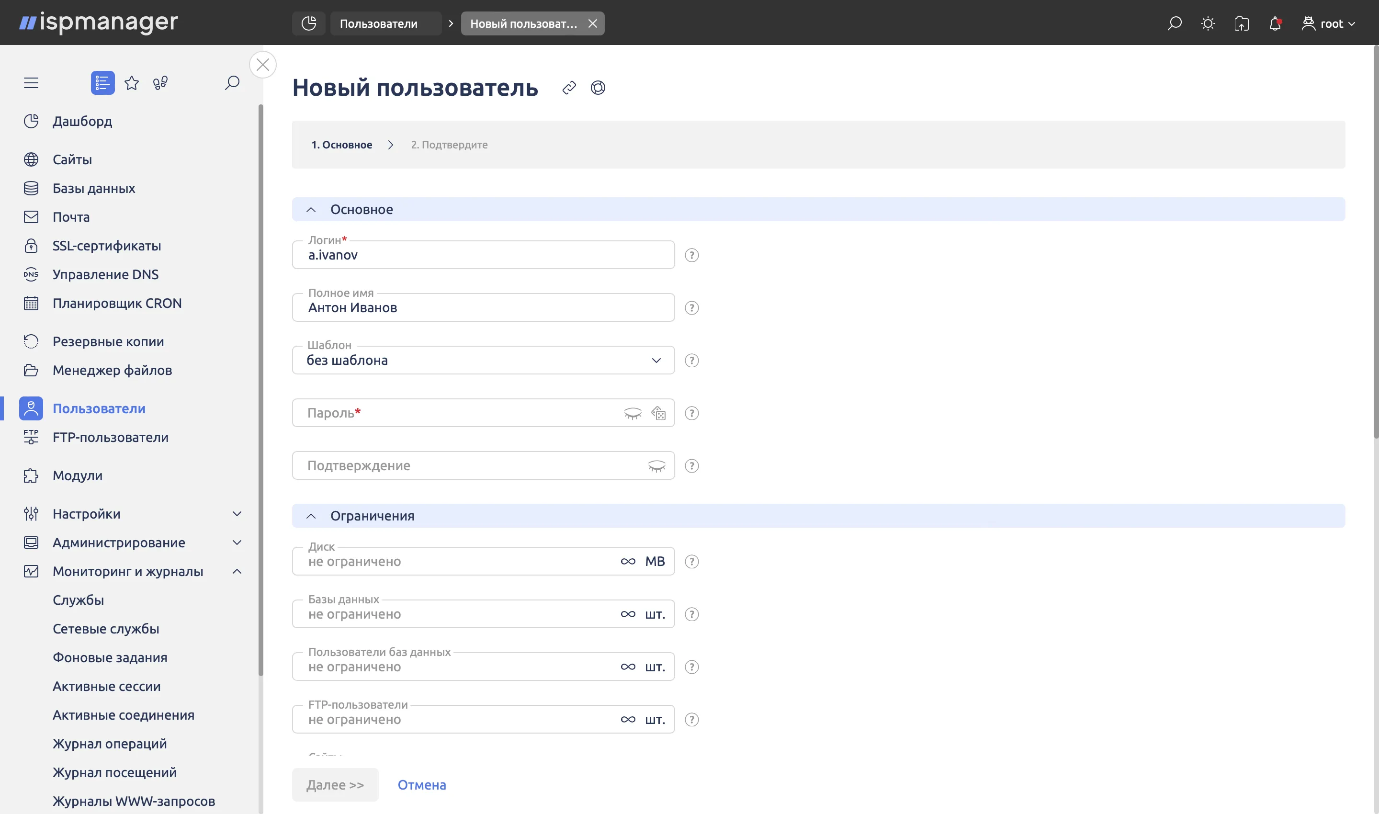The width and height of the screenshot is (1379, 814).
Task: Generate a random password with the dice icon
Action: [658, 413]
